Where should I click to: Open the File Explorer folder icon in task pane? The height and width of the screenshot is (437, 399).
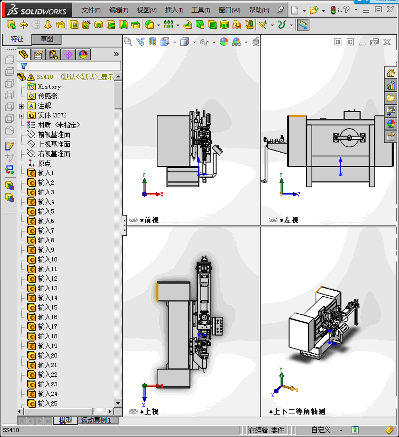[390, 98]
